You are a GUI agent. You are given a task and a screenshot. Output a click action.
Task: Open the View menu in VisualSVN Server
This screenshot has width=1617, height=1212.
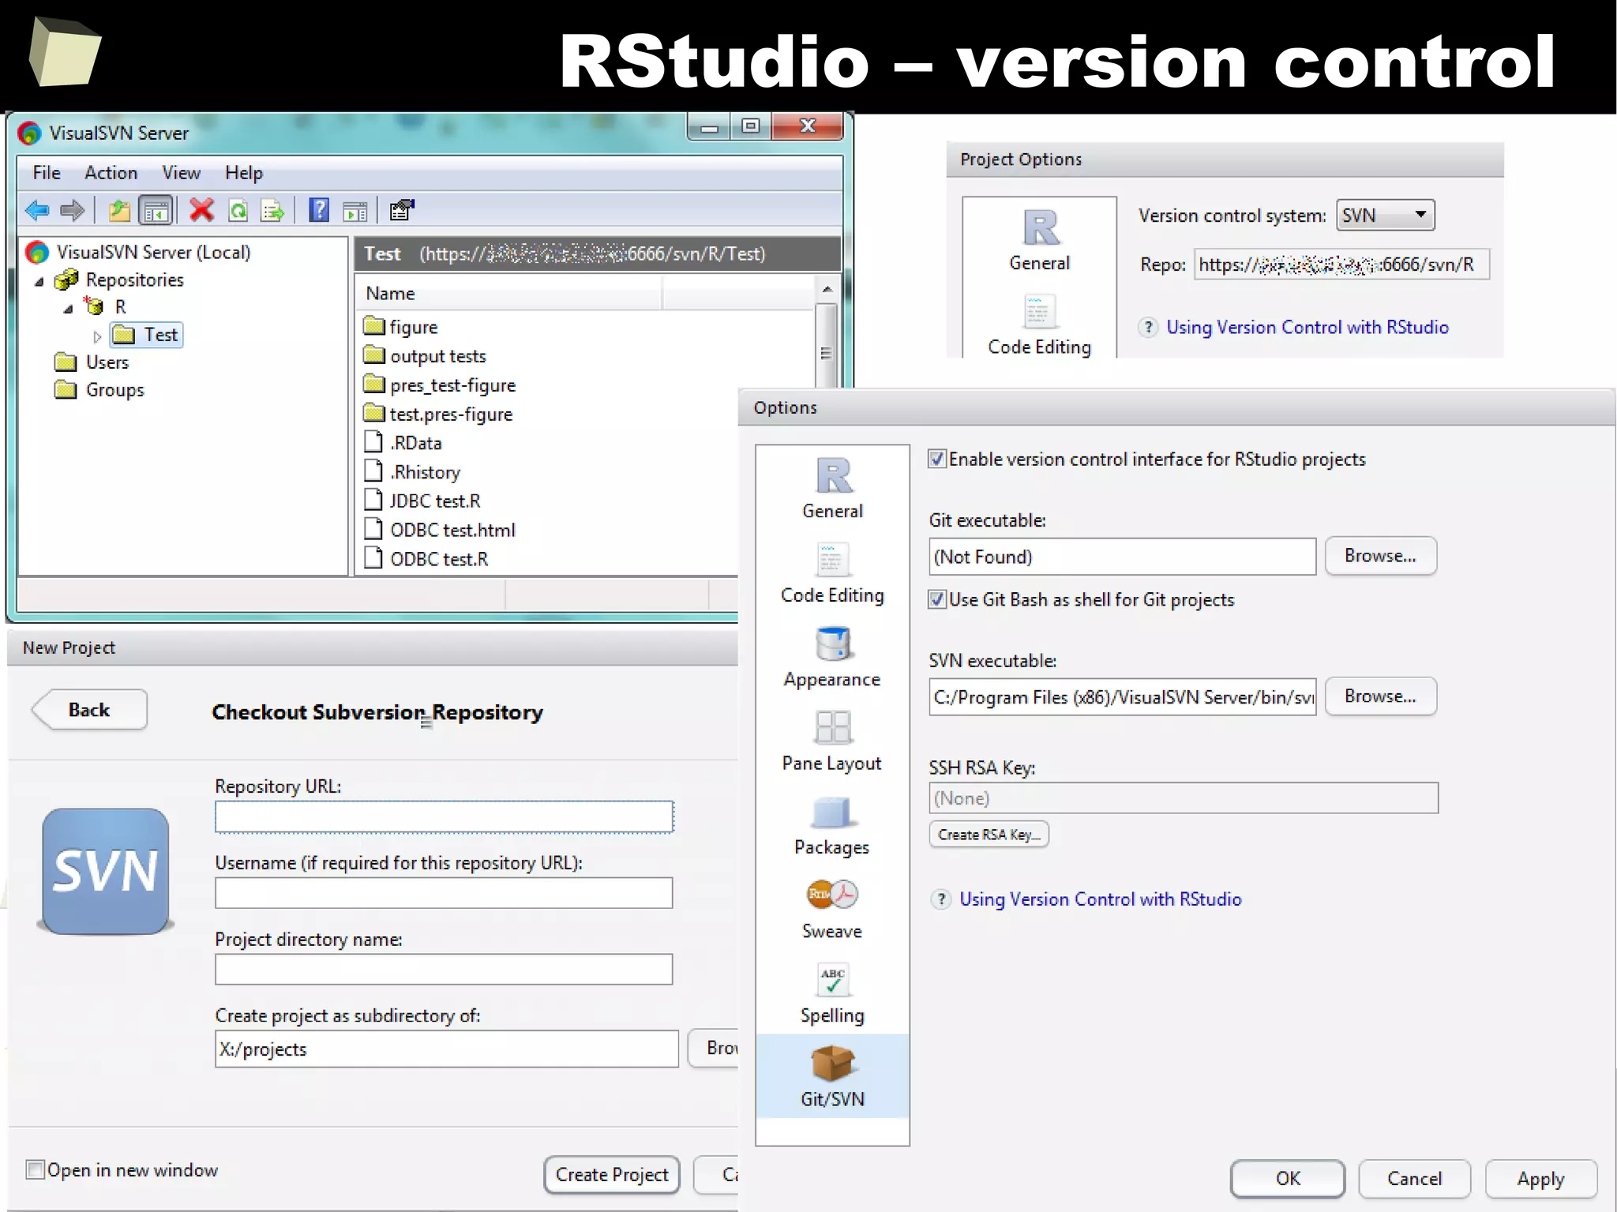tap(181, 173)
